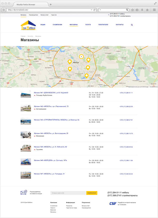Reload the page using the refresh icon
Viewport: 158px width, 218px height.
pyautogui.click(x=94, y=10)
